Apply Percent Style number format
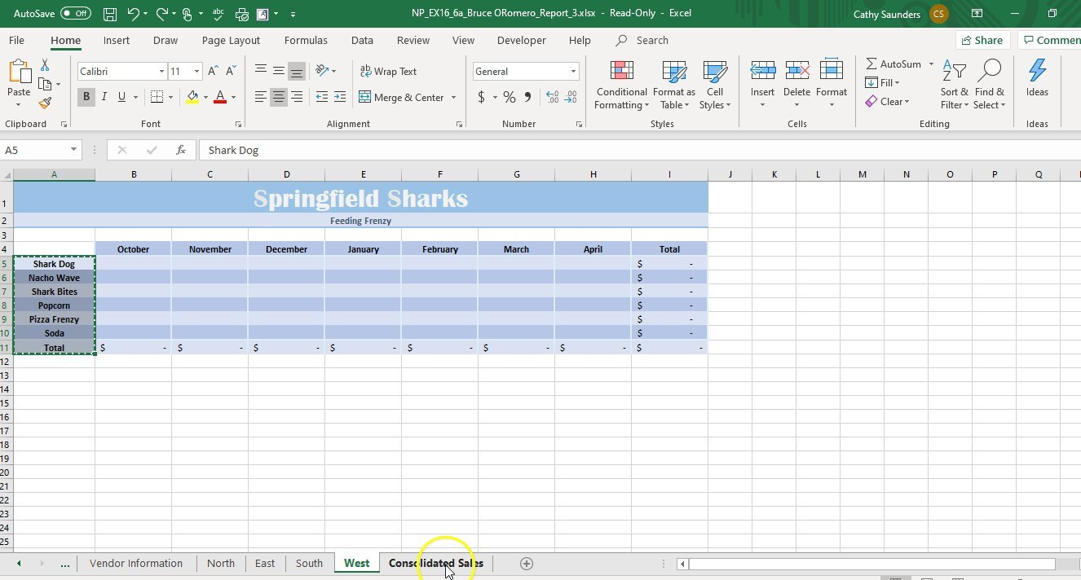 pos(510,97)
